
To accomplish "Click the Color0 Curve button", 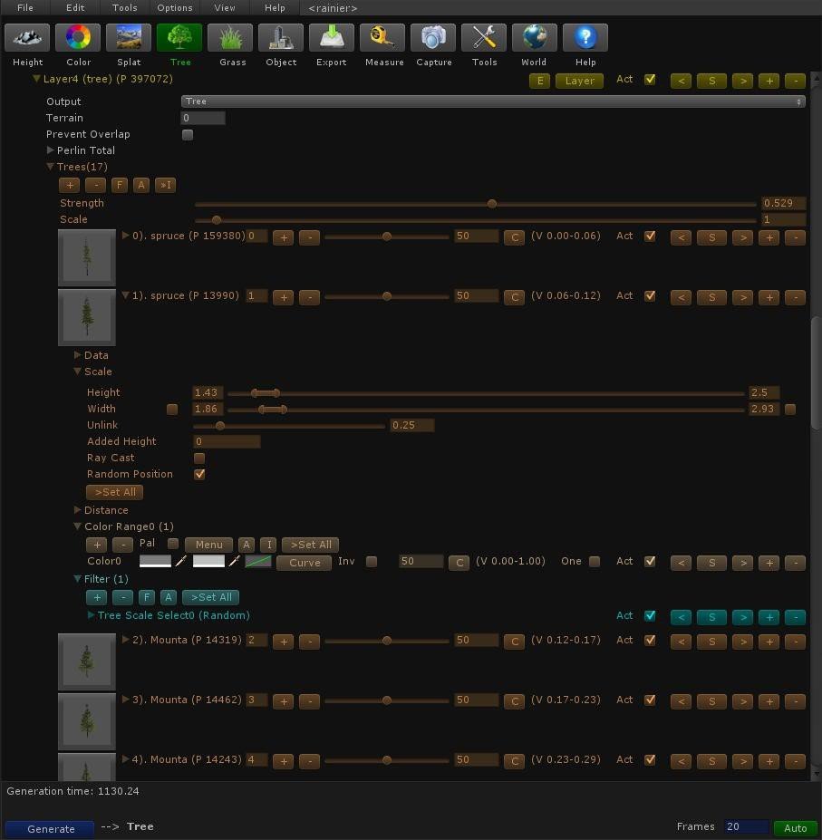I will pos(305,563).
